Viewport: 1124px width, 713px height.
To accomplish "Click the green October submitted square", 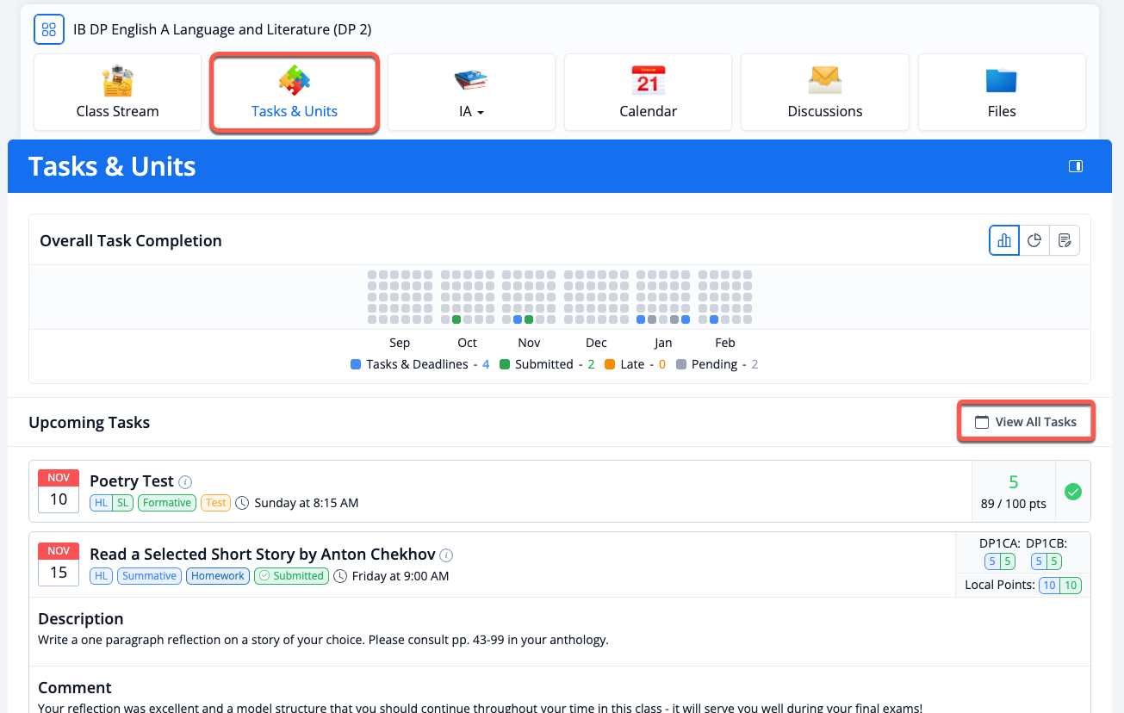I will [456, 319].
